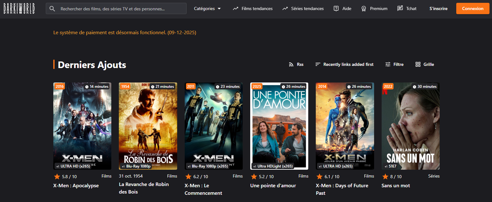Open the Une pointe d'amour poster

(x=279, y=126)
